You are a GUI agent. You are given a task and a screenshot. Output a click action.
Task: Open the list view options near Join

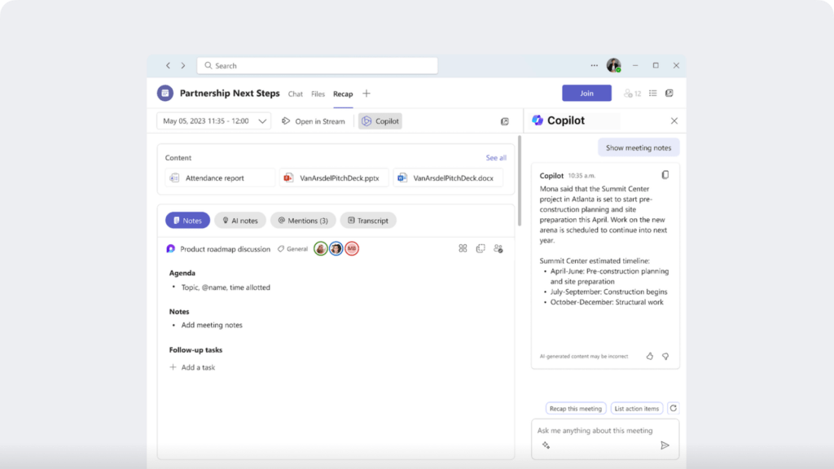coord(652,93)
